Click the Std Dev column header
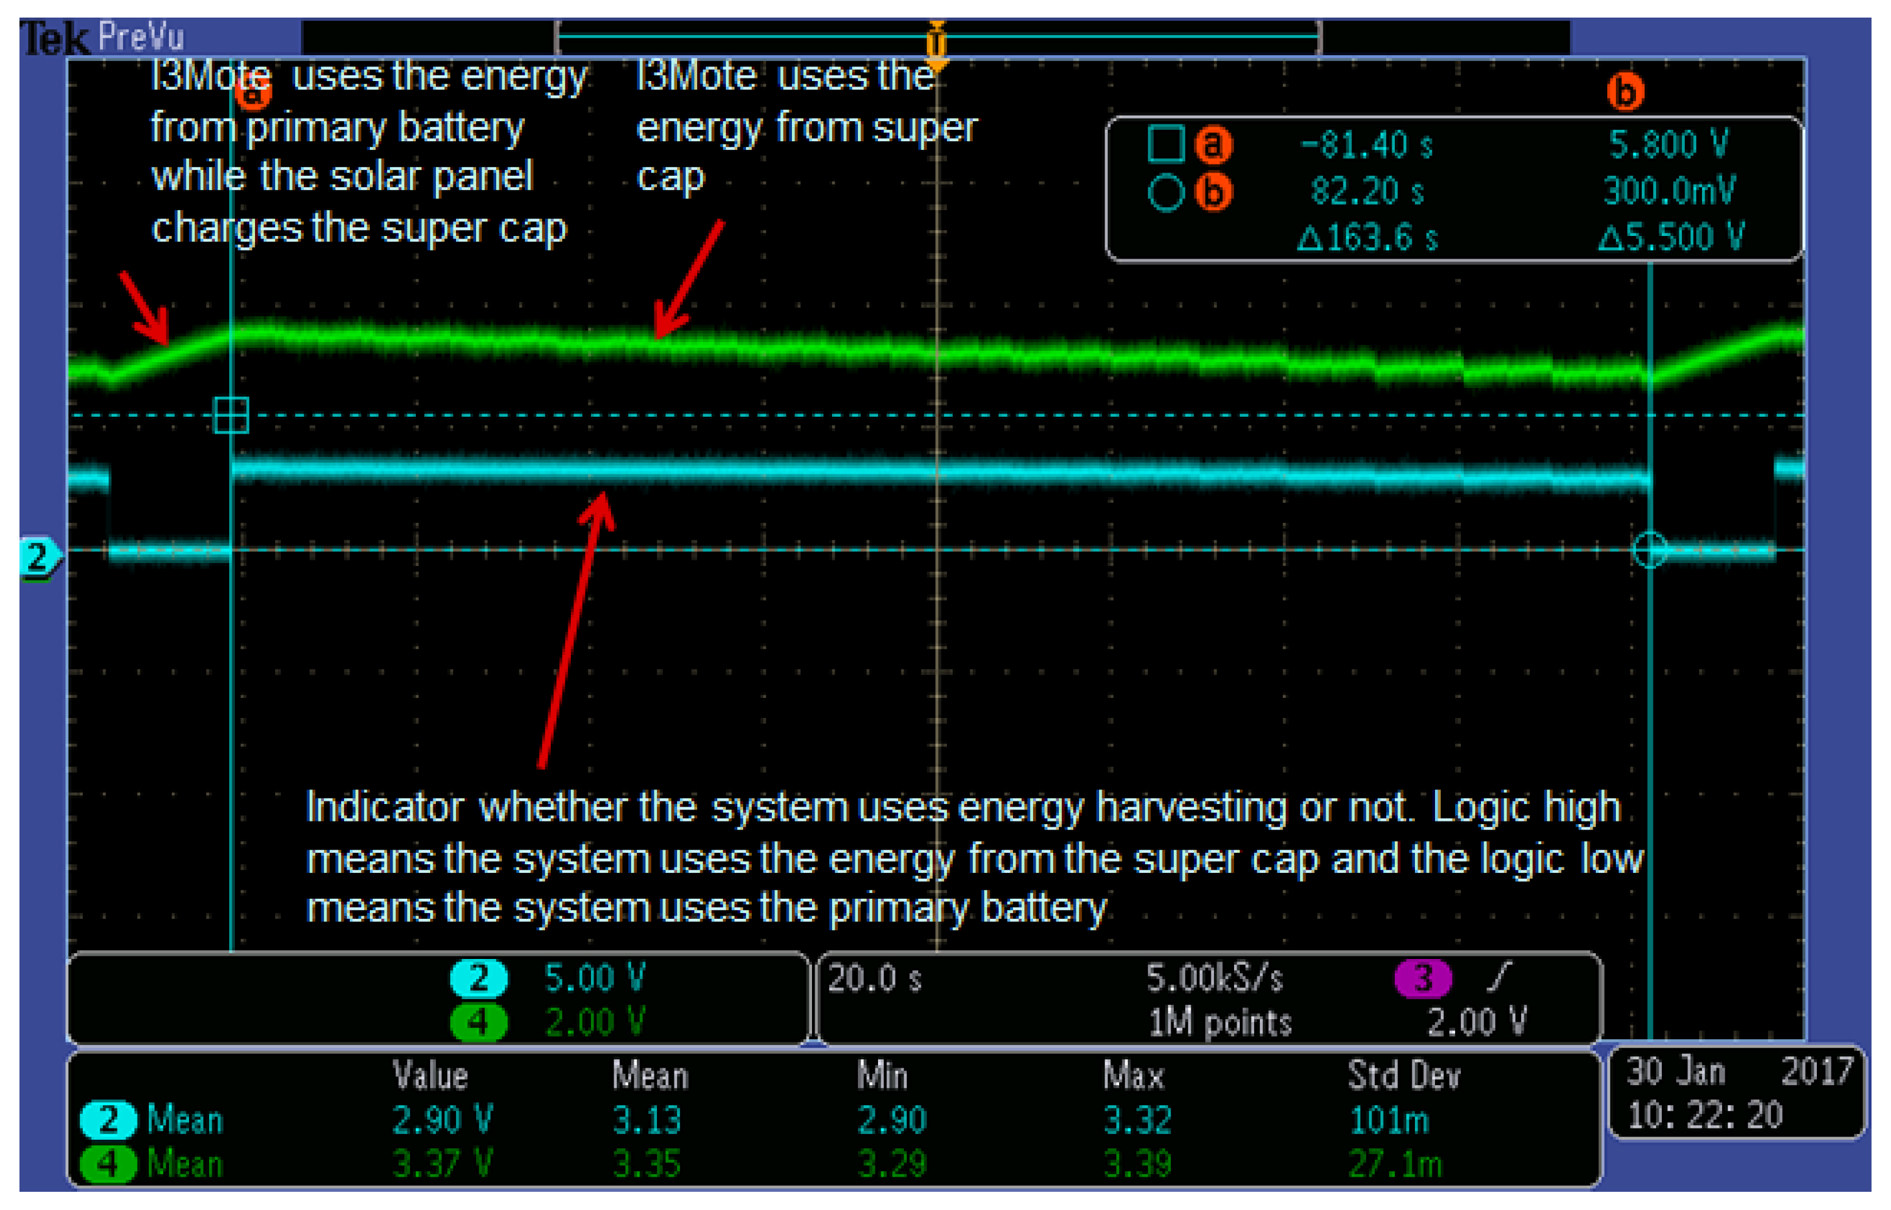Image resolution: width=1891 pixels, height=1210 pixels. pyautogui.click(x=1404, y=1076)
